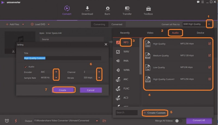This screenshot has width=218, height=125.
Task: Edit the High Quality MP3 preset
Action: pos(210,44)
